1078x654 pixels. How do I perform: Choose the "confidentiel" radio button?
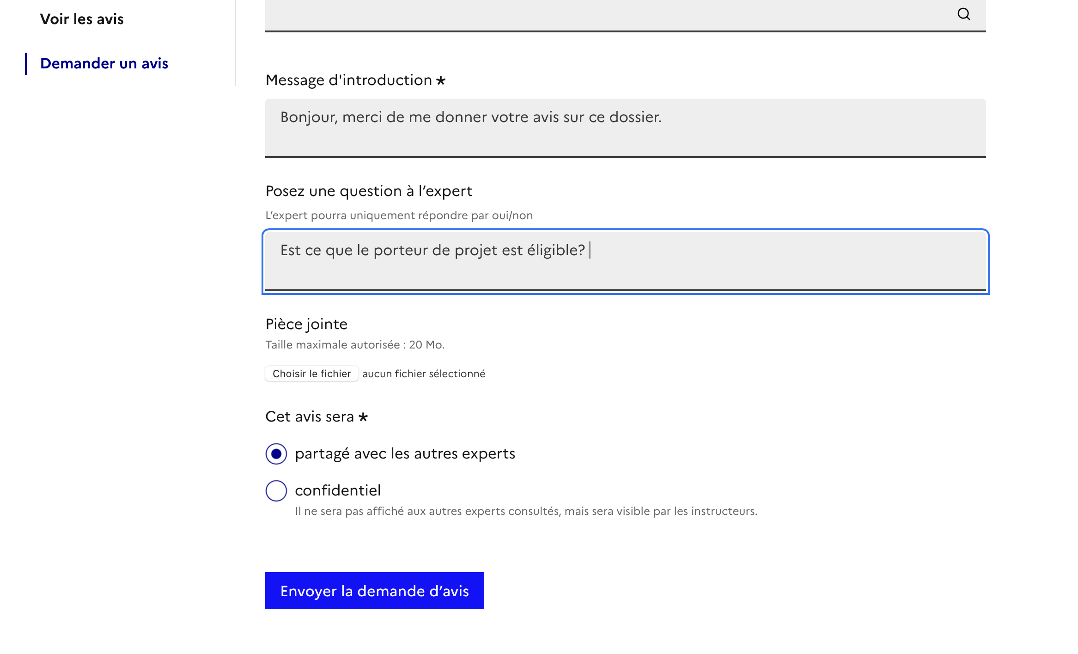click(x=276, y=491)
